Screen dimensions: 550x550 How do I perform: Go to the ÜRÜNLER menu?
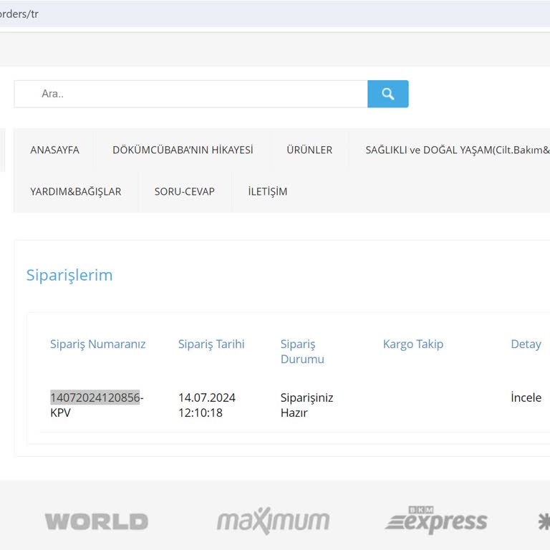coord(309,150)
